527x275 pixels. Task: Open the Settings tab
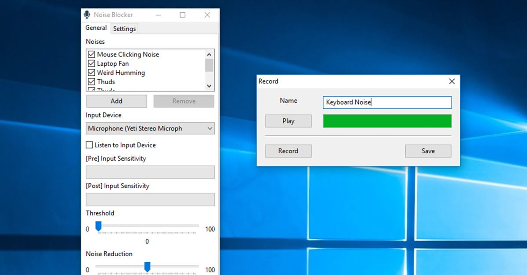124,29
